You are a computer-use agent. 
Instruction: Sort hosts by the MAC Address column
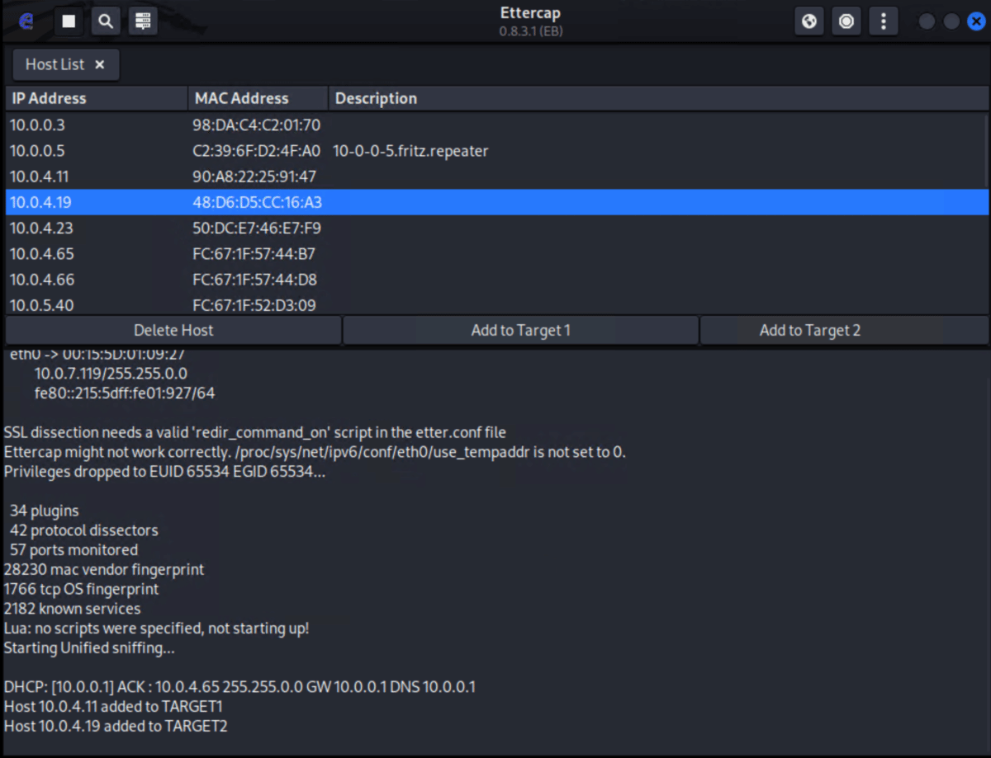[x=239, y=98]
